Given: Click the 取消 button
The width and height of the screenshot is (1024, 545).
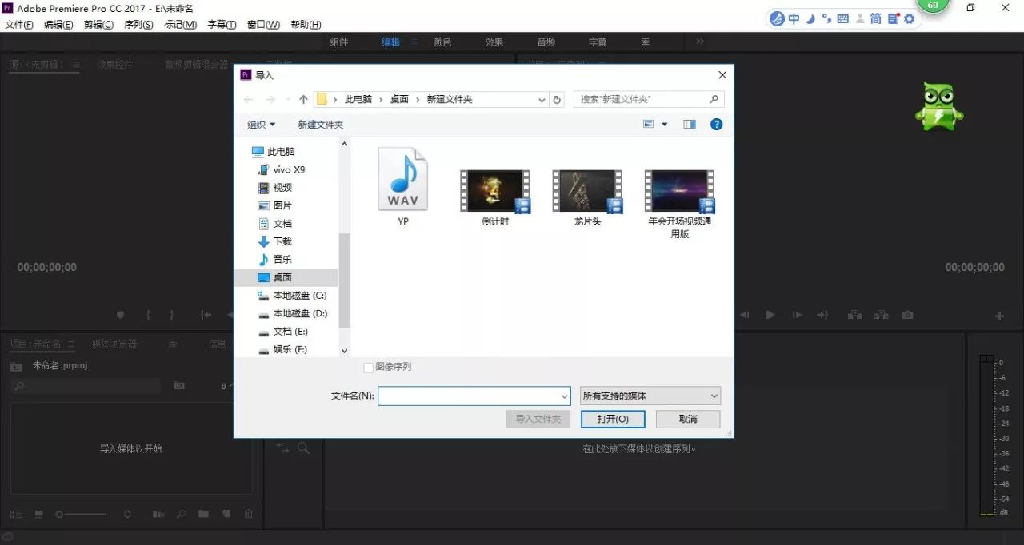Looking at the screenshot, I should coord(688,419).
